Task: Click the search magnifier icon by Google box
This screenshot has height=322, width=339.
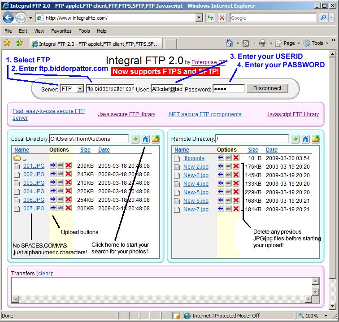Action: 323,18
